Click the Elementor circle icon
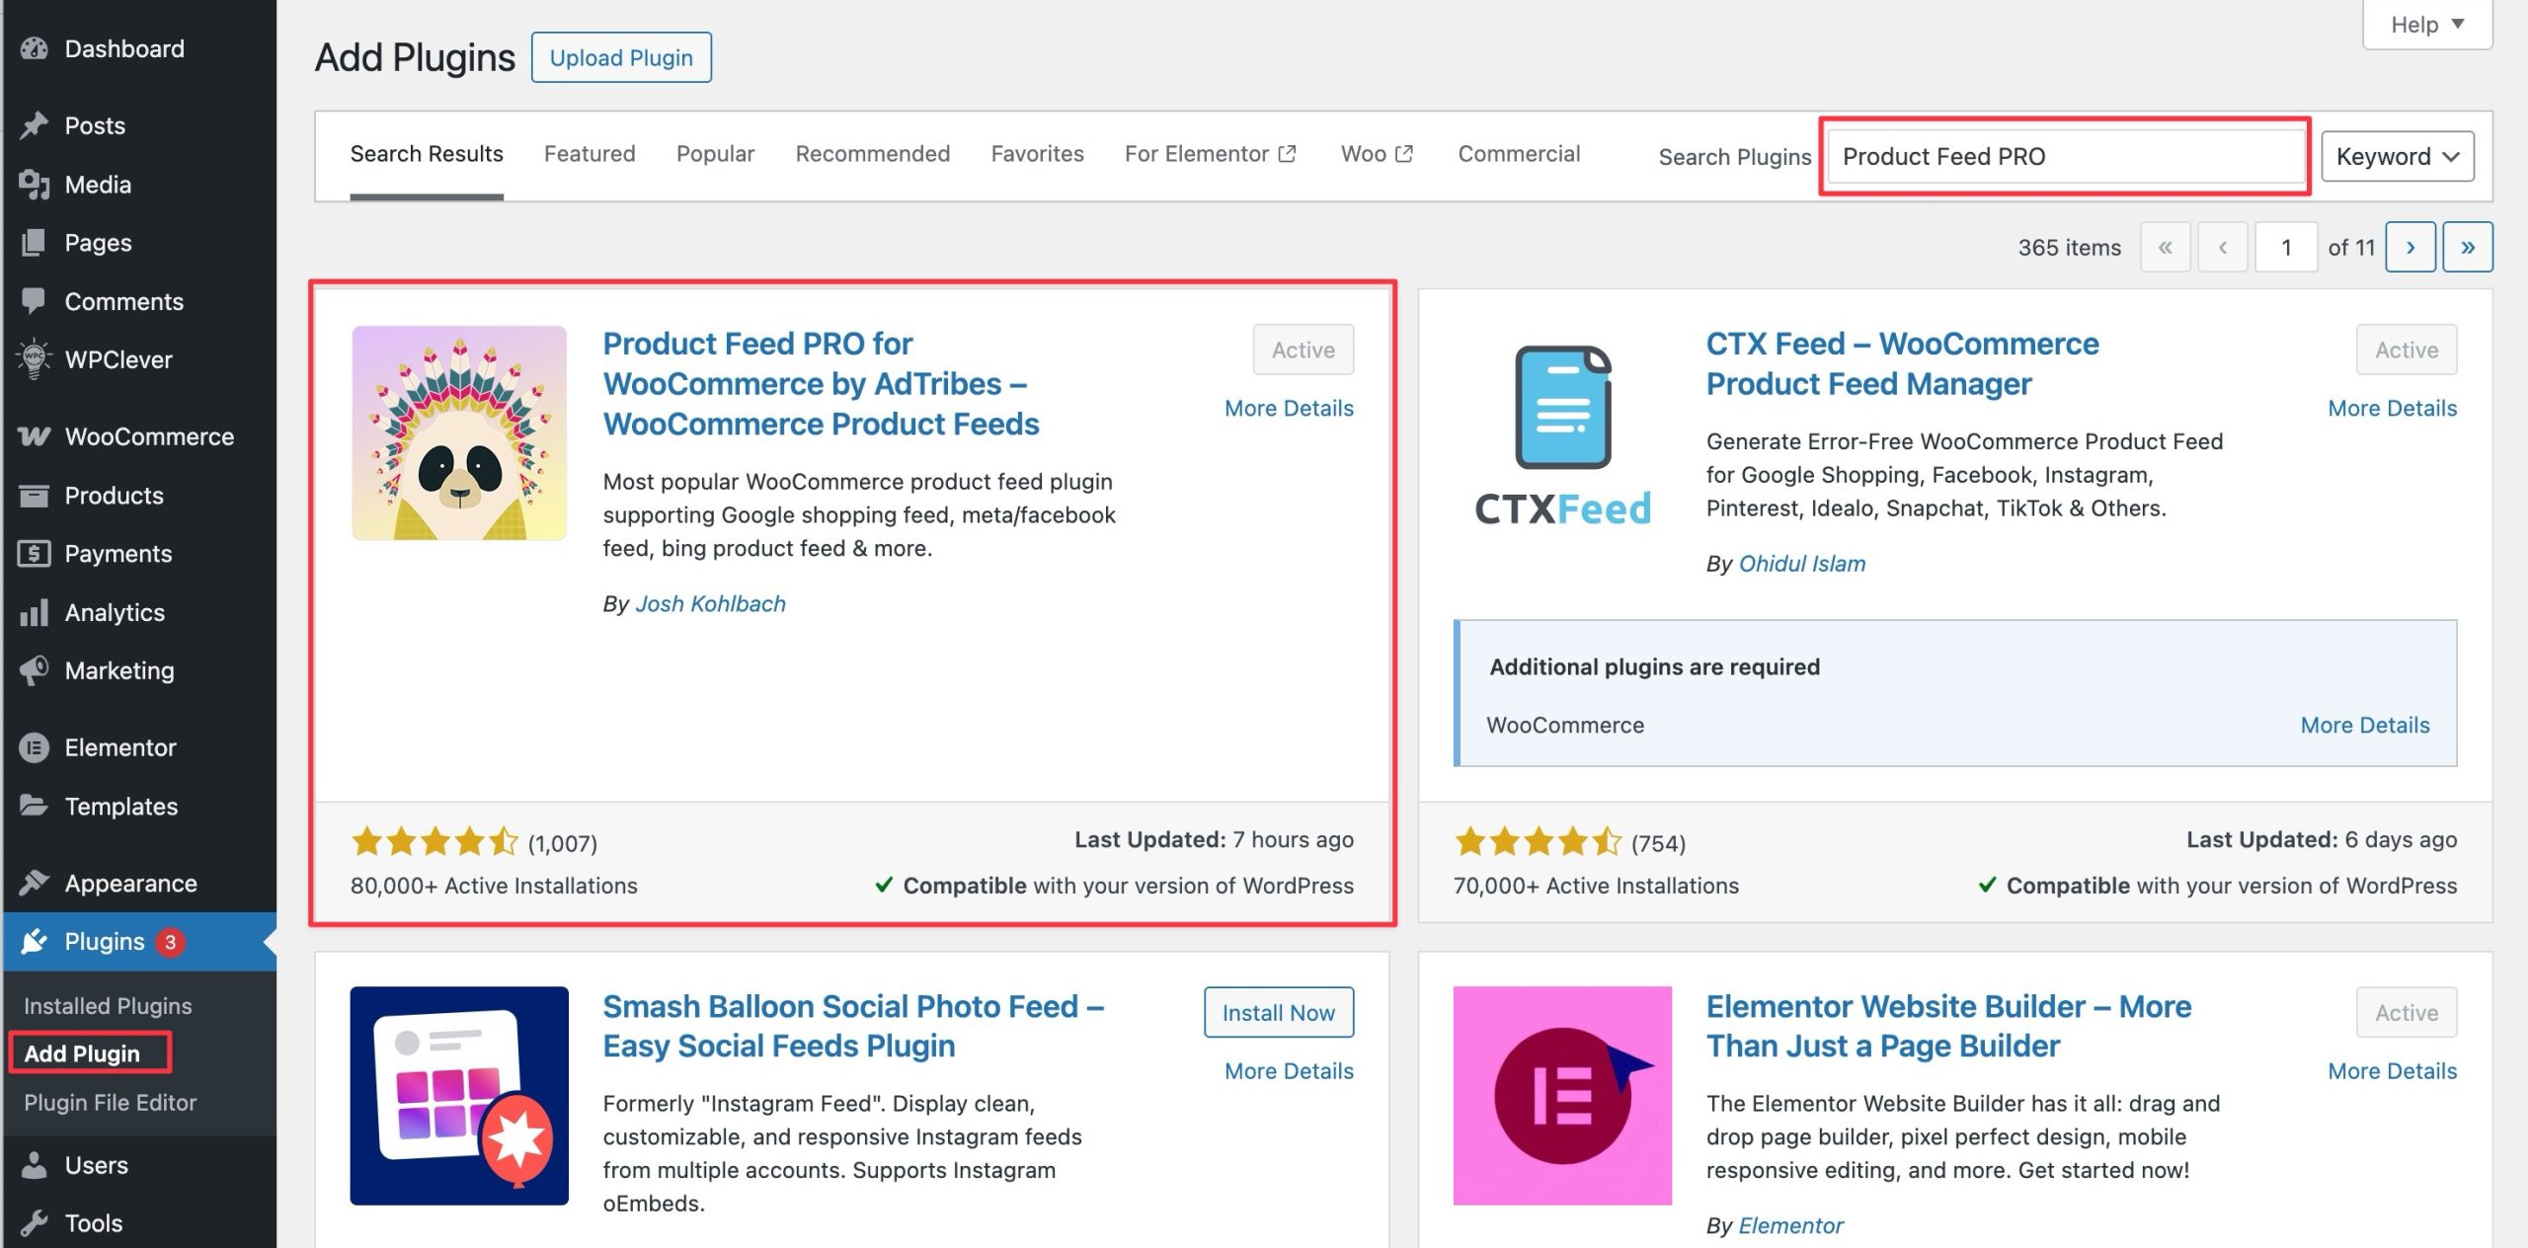The width and height of the screenshot is (2528, 1248). pyautogui.click(x=34, y=747)
